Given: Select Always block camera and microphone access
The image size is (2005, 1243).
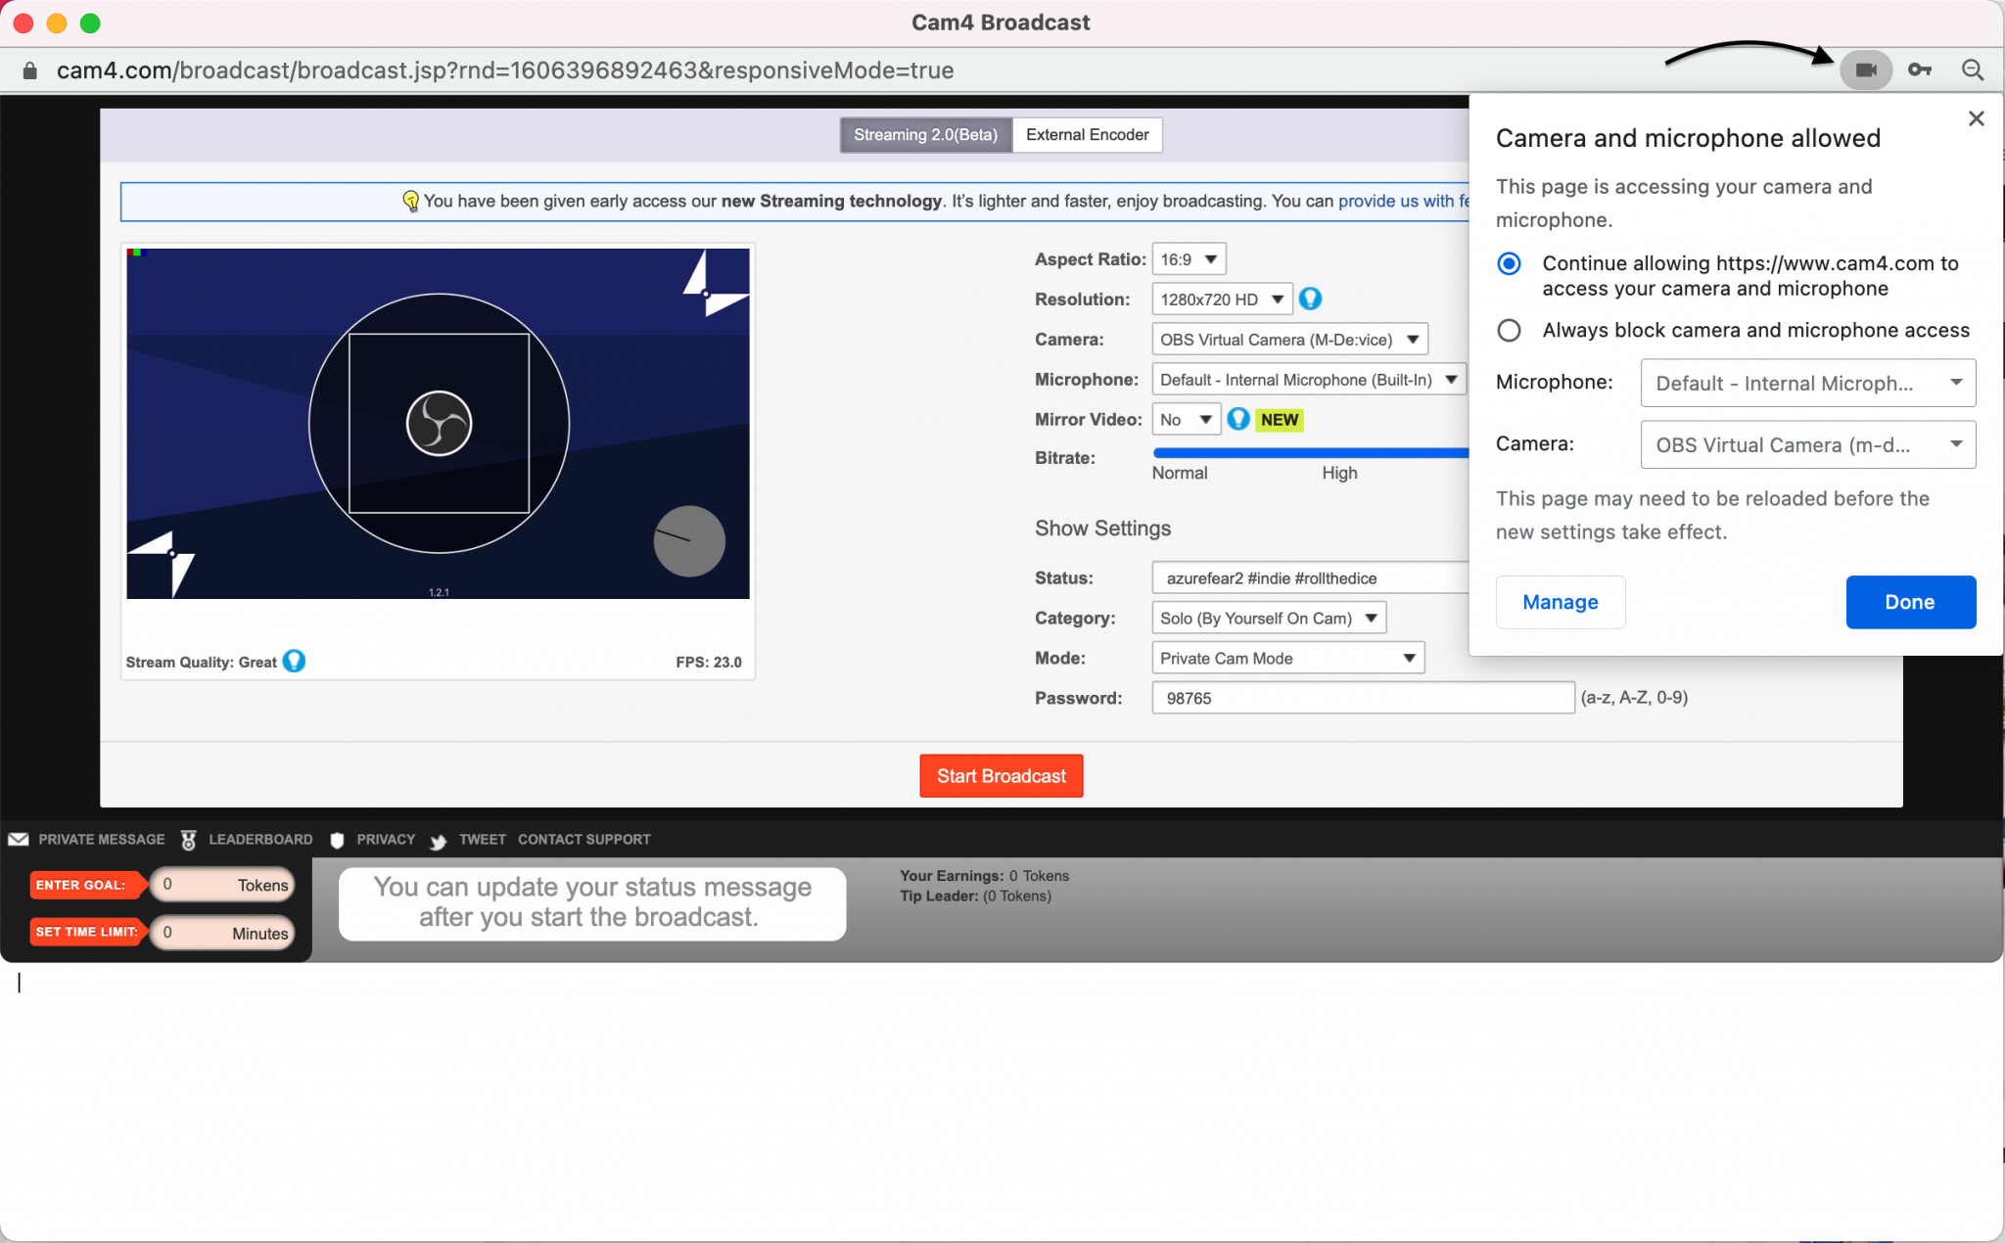Looking at the screenshot, I should point(1509,331).
